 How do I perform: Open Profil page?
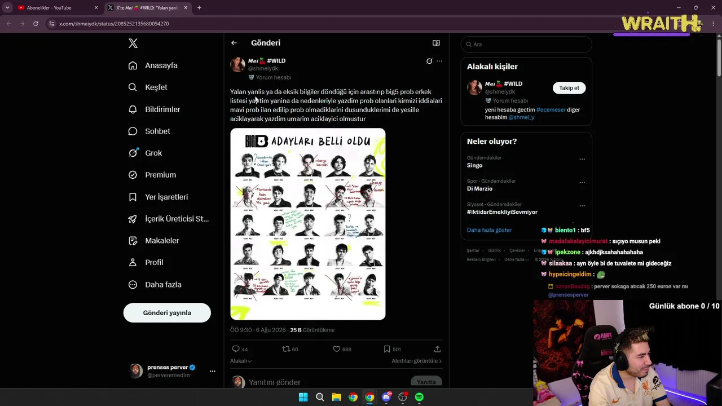pos(146,263)
